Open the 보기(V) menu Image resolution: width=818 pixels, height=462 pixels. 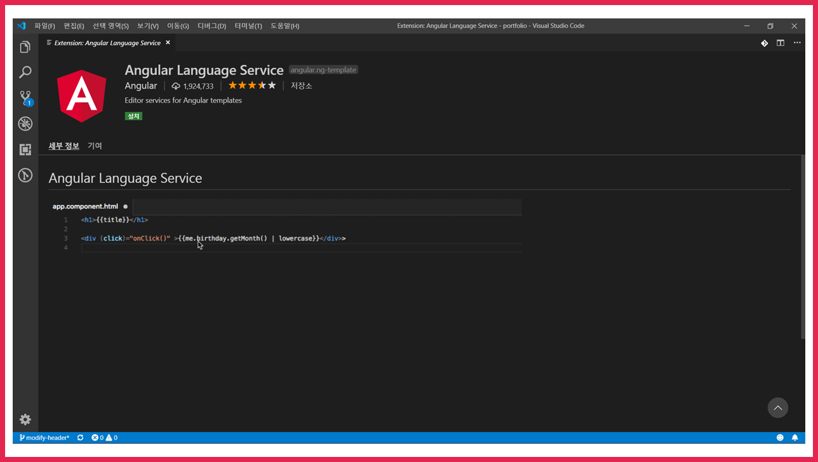(148, 26)
